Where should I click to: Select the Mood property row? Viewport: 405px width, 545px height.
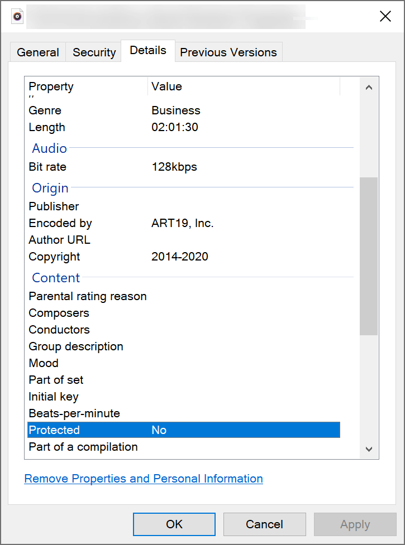(x=184, y=363)
